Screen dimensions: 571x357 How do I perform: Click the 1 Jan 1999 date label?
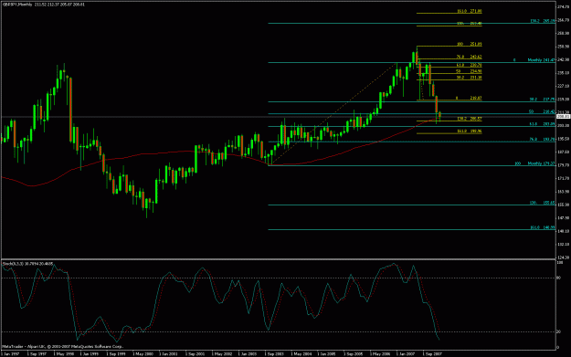[x=90, y=353]
